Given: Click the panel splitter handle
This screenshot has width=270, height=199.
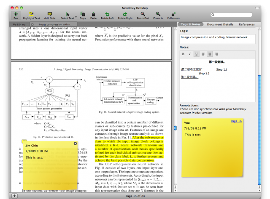Looking at the screenshot, I should 175,128.
